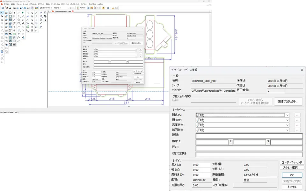Open the ファイル menu
The width and height of the screenshot is (306, 191).
pyautogui.click(x=6, y=4)
